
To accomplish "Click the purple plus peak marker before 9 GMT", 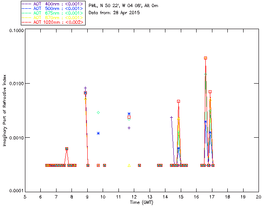I will click(85, 88).
